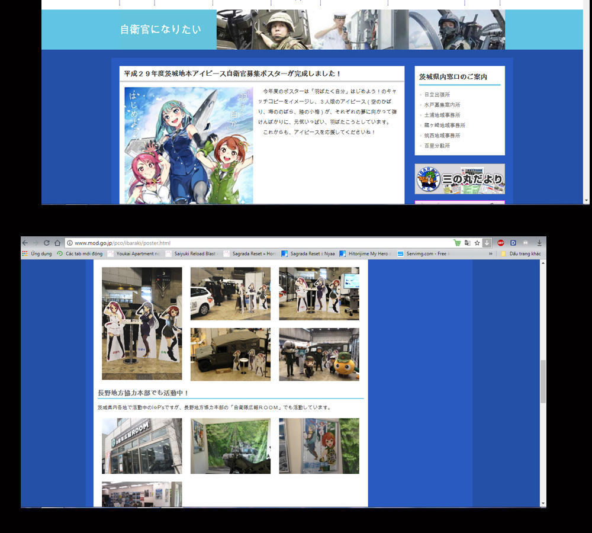
Task: Click the browser back arrow
Action: (25, 243)
